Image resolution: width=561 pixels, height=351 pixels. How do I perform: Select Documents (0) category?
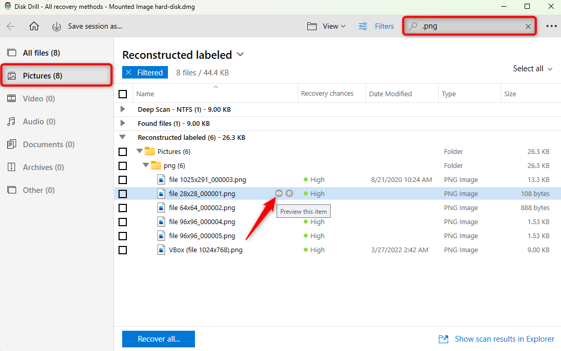[x=57, y=144]
